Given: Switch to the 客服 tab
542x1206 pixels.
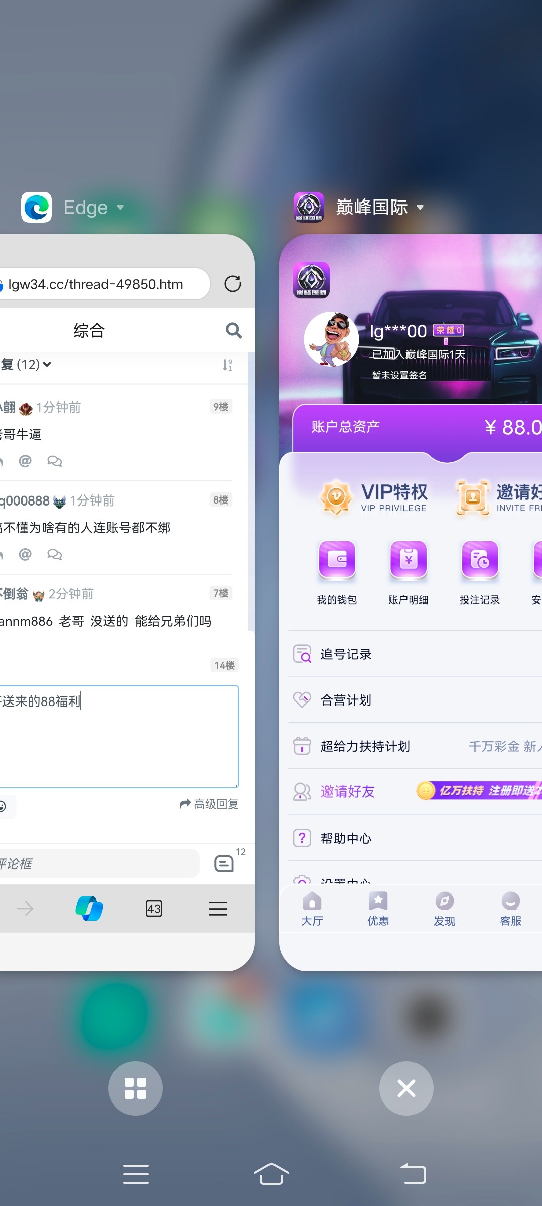Looking at the screenshot, I should (x=510, y=909).
